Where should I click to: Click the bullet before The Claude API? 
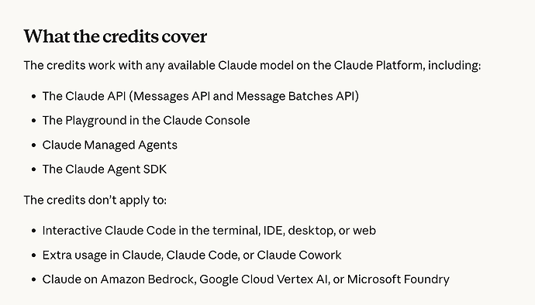click(33, 97)
